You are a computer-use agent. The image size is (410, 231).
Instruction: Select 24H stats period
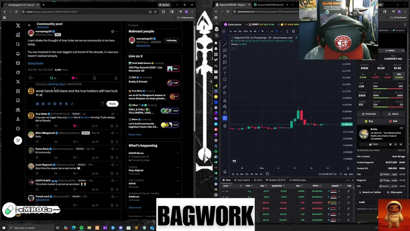point(399,76)
